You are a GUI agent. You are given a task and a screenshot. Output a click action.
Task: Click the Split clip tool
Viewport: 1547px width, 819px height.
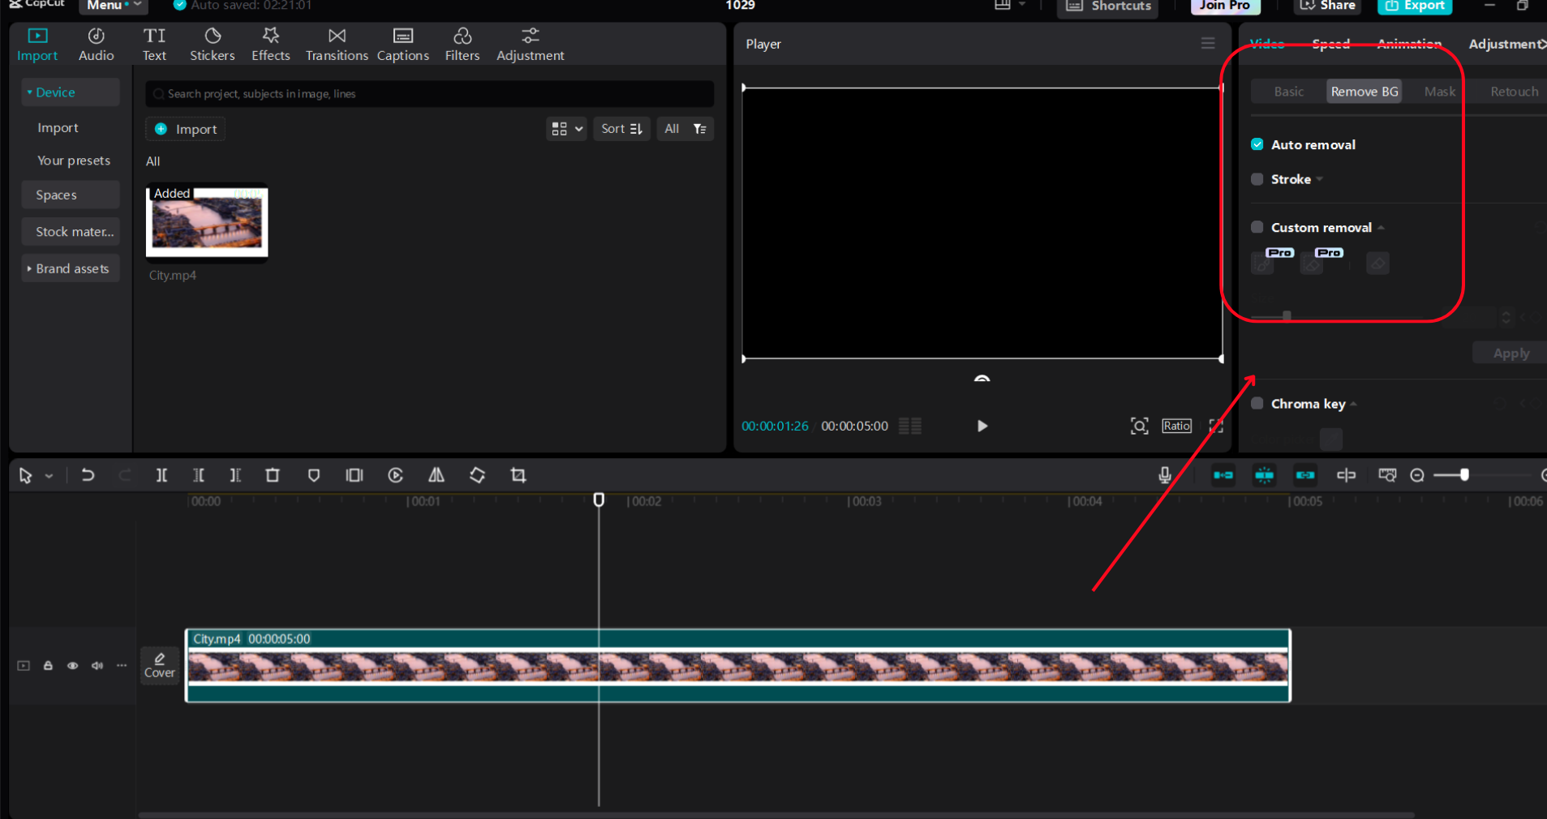pos(161,475)
